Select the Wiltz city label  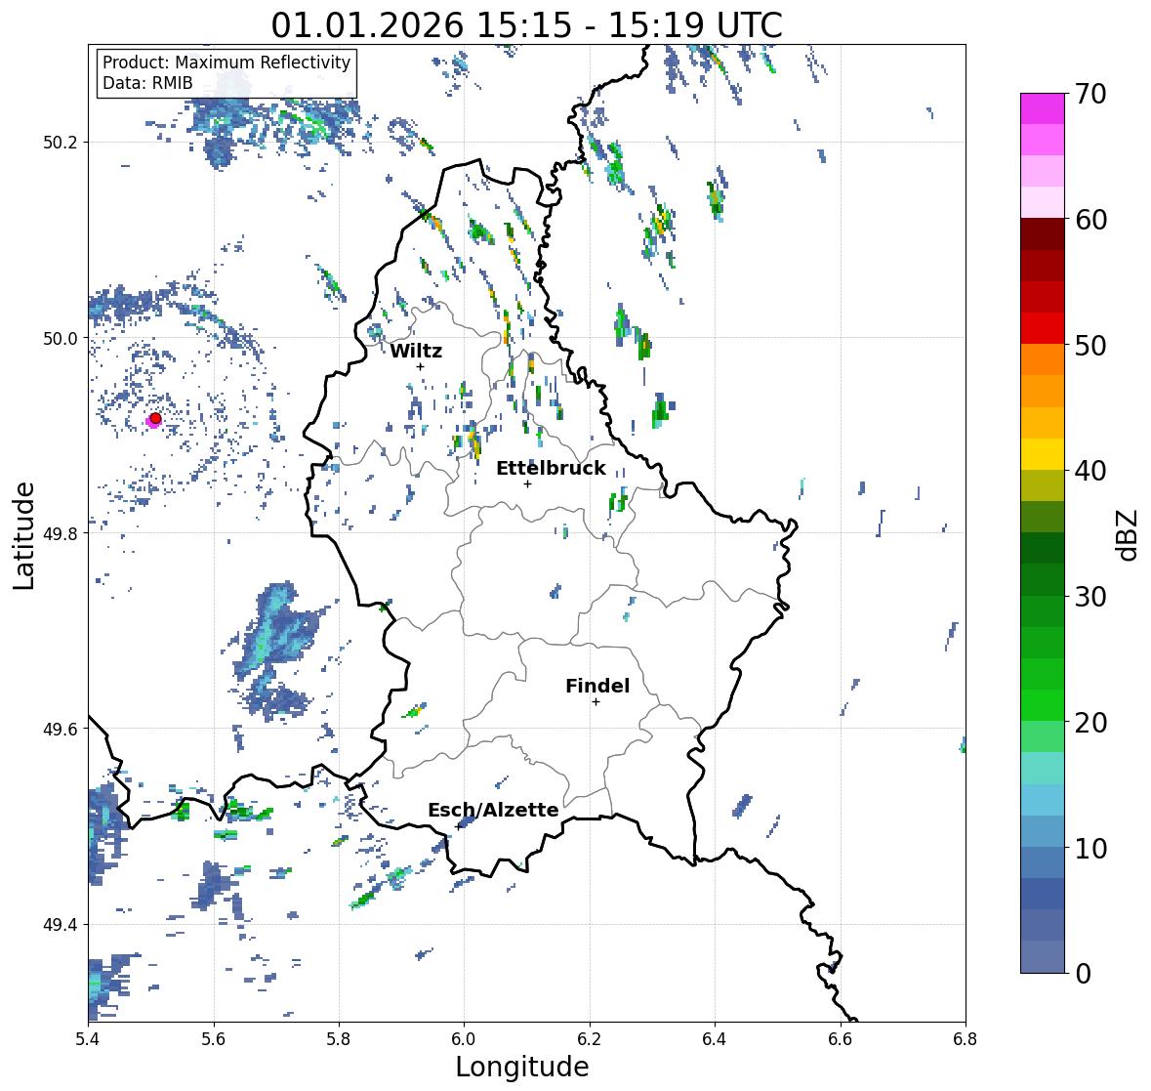[x=416, y=351]
